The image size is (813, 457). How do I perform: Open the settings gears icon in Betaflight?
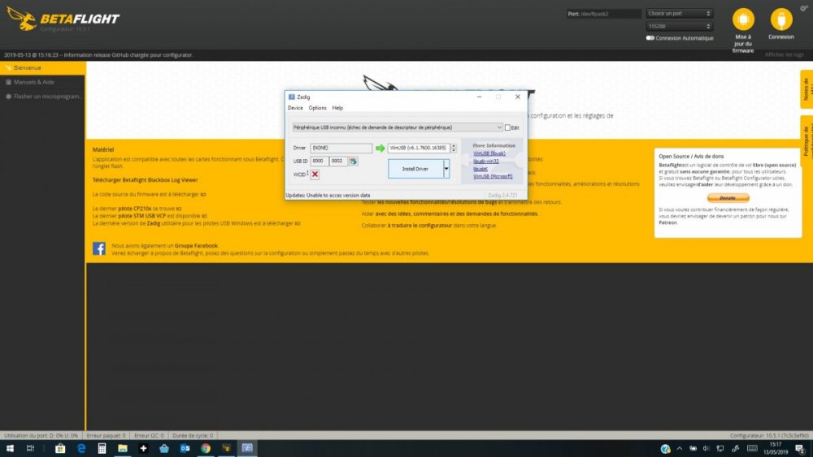[804, 8]
